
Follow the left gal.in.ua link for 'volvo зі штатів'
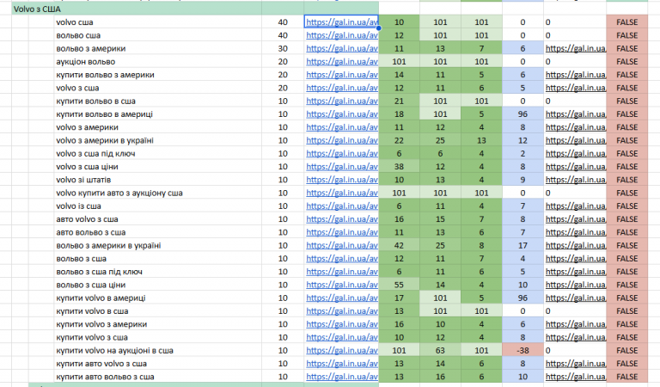pyautogui.click(x=342, y=180)
